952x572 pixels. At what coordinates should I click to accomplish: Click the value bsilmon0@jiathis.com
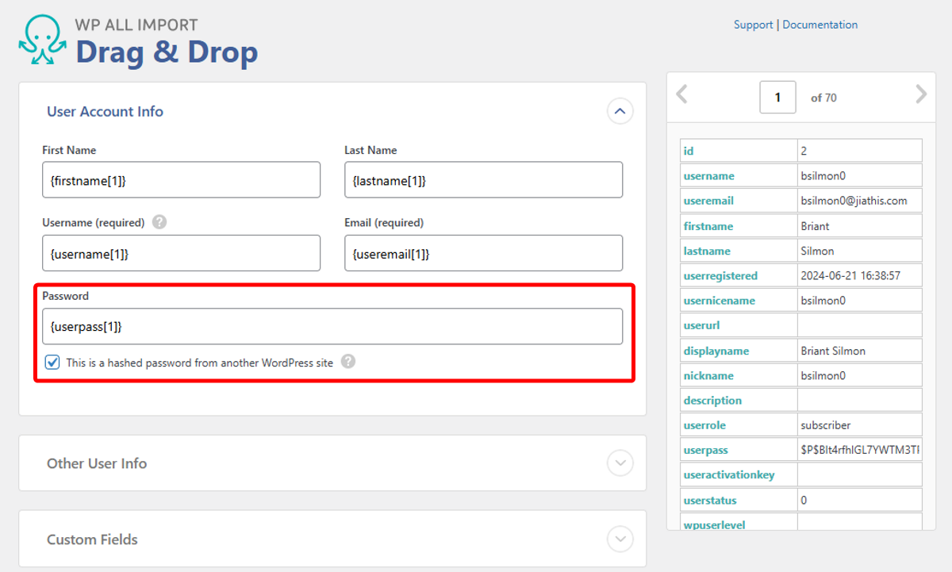(854, 201)
